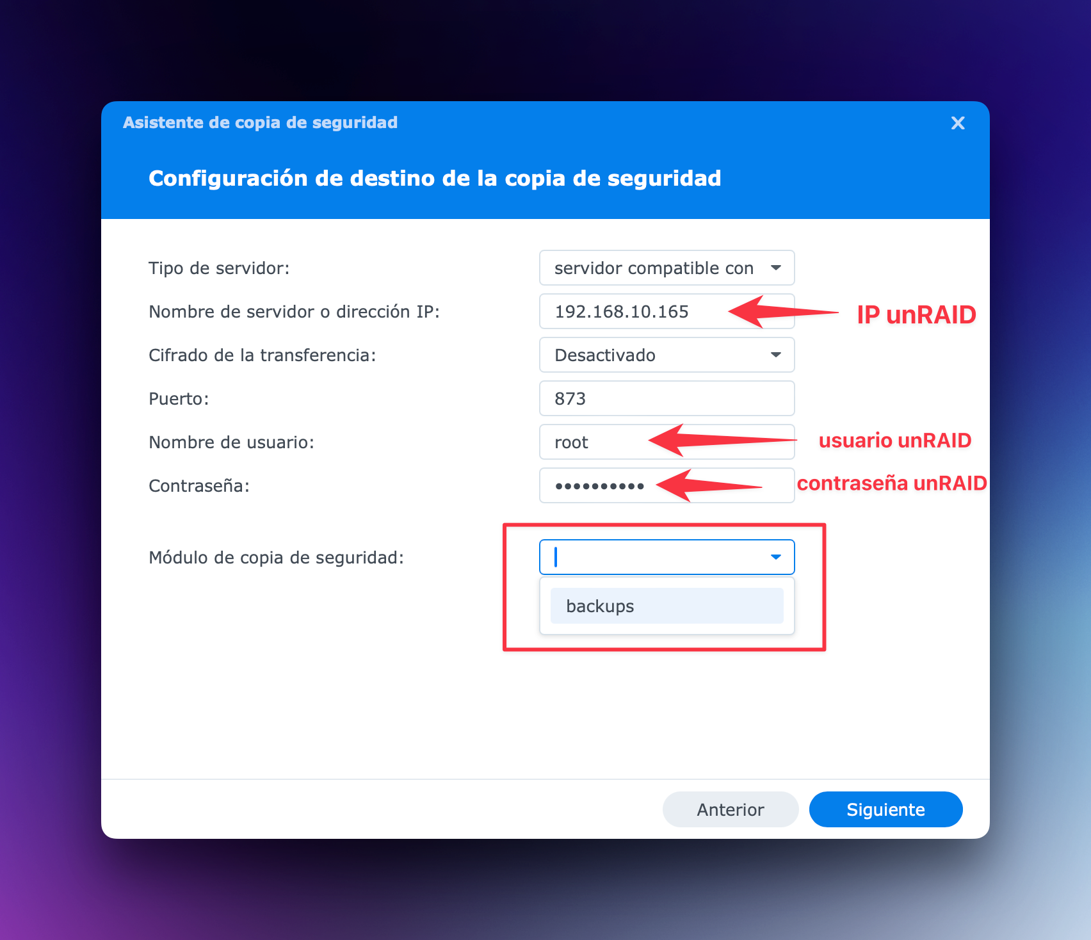This screenshot has width=1091, height=940.
Task: Expand the Tipo de servidor dropdown arrow
Action: coord(776,268)
